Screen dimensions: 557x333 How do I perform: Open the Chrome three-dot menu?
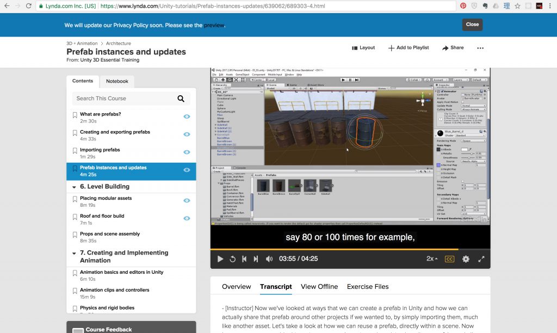[x=550, y=5]
